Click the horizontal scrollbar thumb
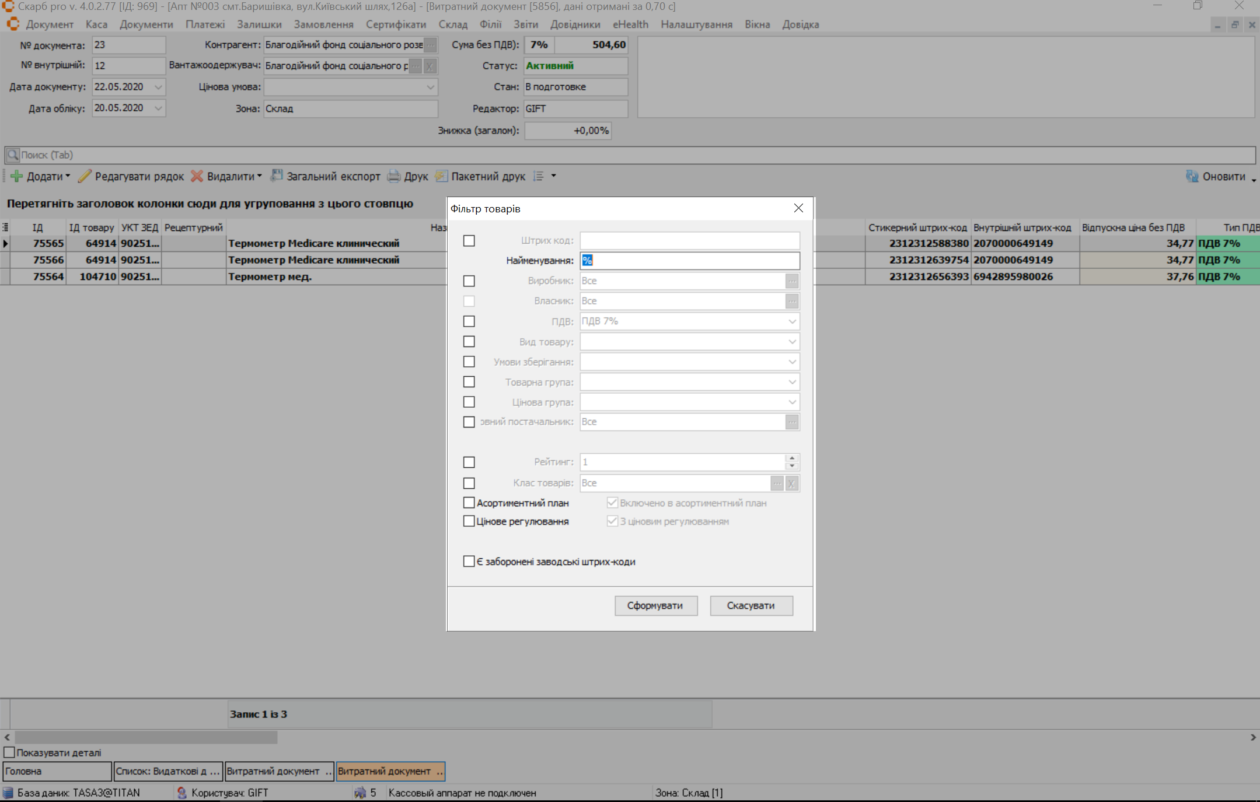 point(146,737)
